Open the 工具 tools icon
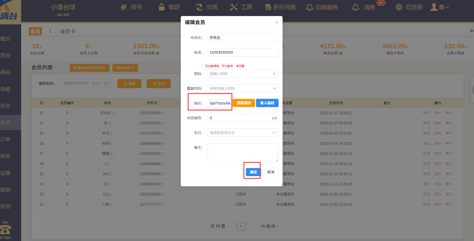This screenshot has width=474, height=241. (234, 7)
